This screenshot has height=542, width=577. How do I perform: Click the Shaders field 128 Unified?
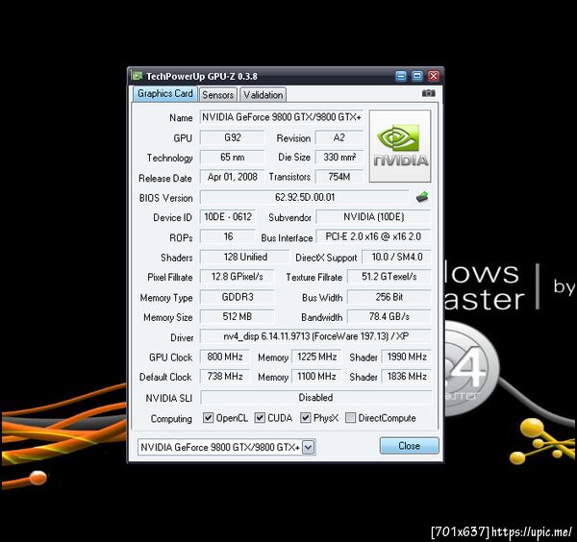click(244, 257)
